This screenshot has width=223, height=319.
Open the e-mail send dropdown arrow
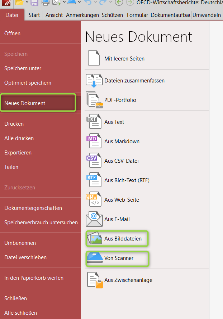point(64,3)
